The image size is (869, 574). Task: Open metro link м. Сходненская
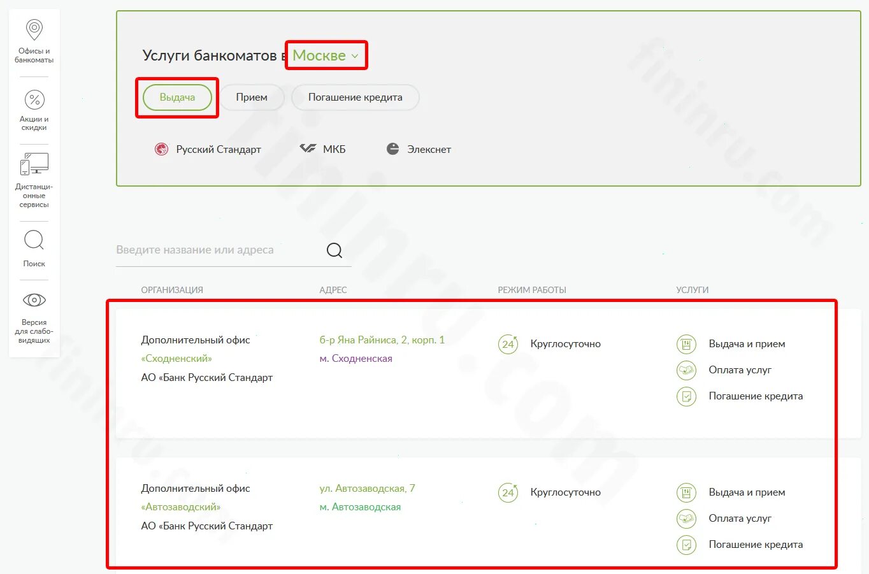pos(355,359)
